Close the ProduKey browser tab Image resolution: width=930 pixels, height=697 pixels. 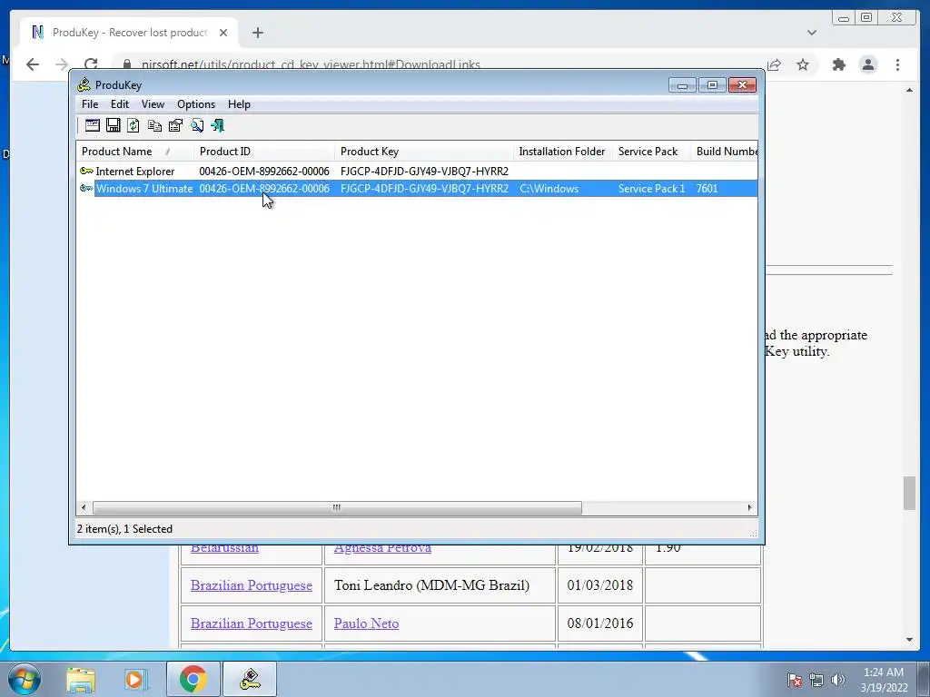tap(223, 33)
